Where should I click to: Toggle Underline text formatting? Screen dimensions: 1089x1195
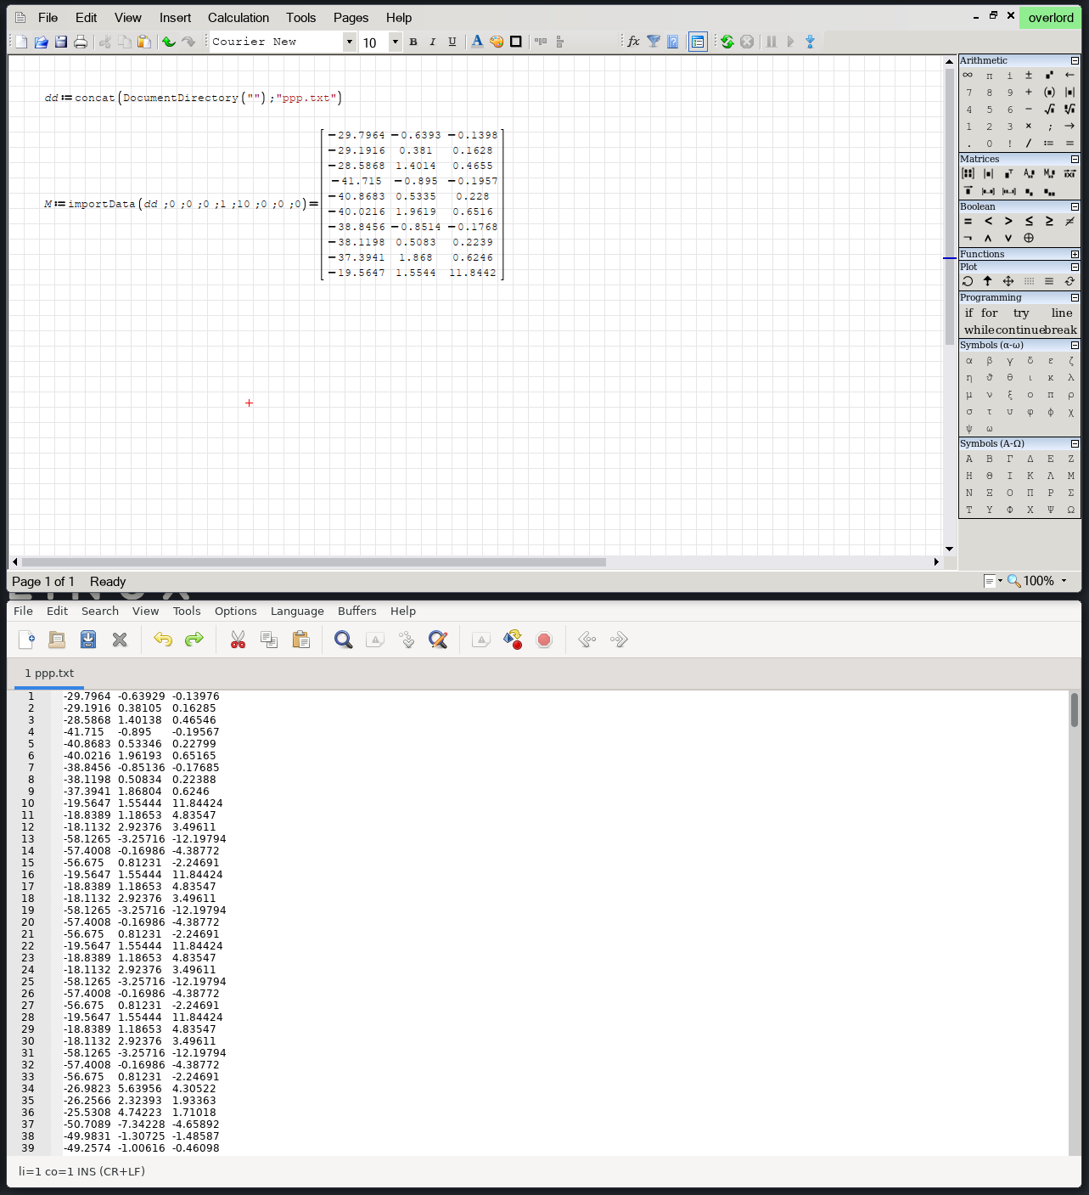452,42
